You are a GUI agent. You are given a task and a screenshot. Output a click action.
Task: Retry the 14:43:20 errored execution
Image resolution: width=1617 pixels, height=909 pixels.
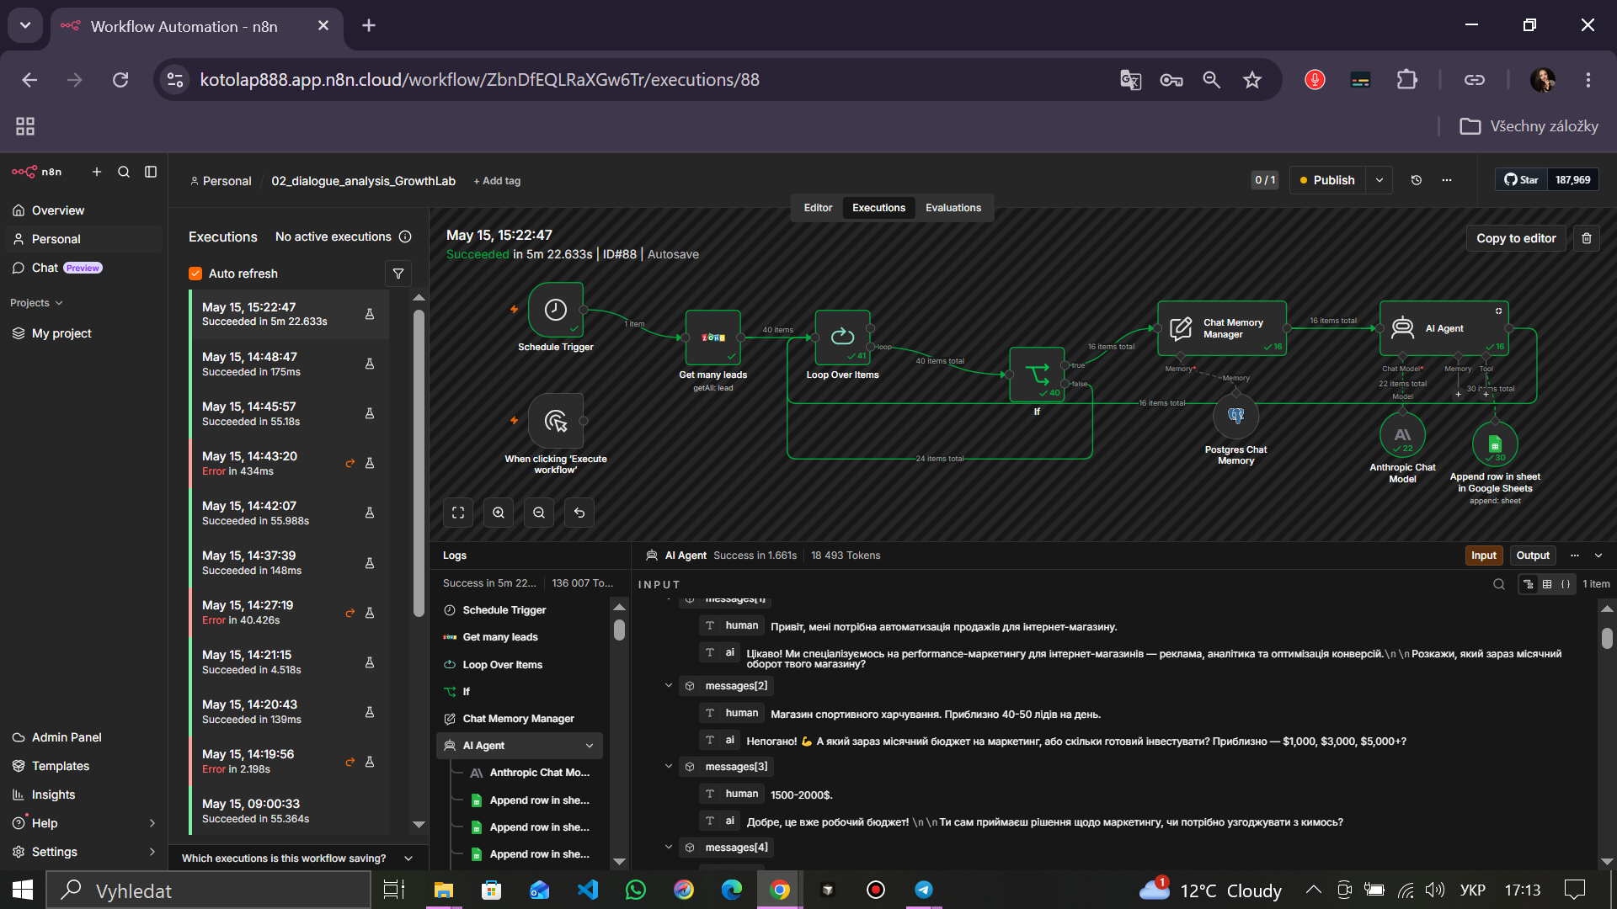click(x=350, y=463)
